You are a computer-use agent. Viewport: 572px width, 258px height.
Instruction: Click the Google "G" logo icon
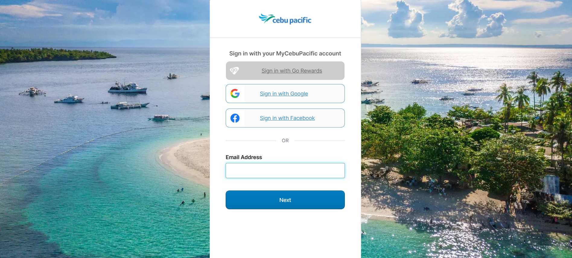235,94
